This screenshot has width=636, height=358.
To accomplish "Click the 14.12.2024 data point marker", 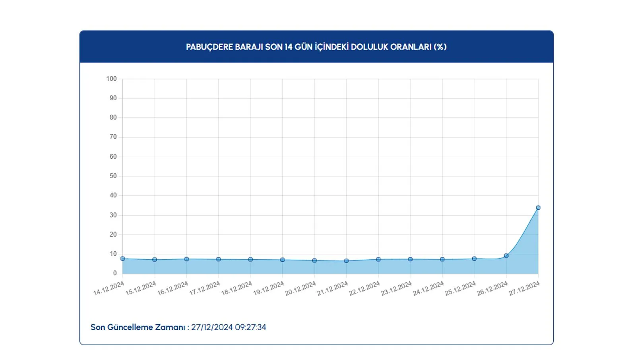I will point(123,259).
